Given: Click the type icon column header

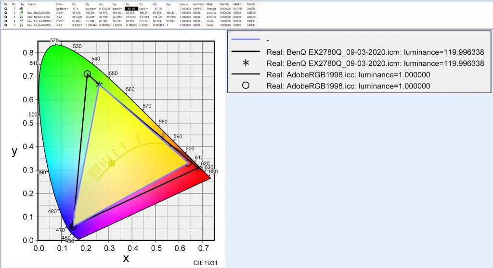Looking at the screenshot, I should (22, 4).
